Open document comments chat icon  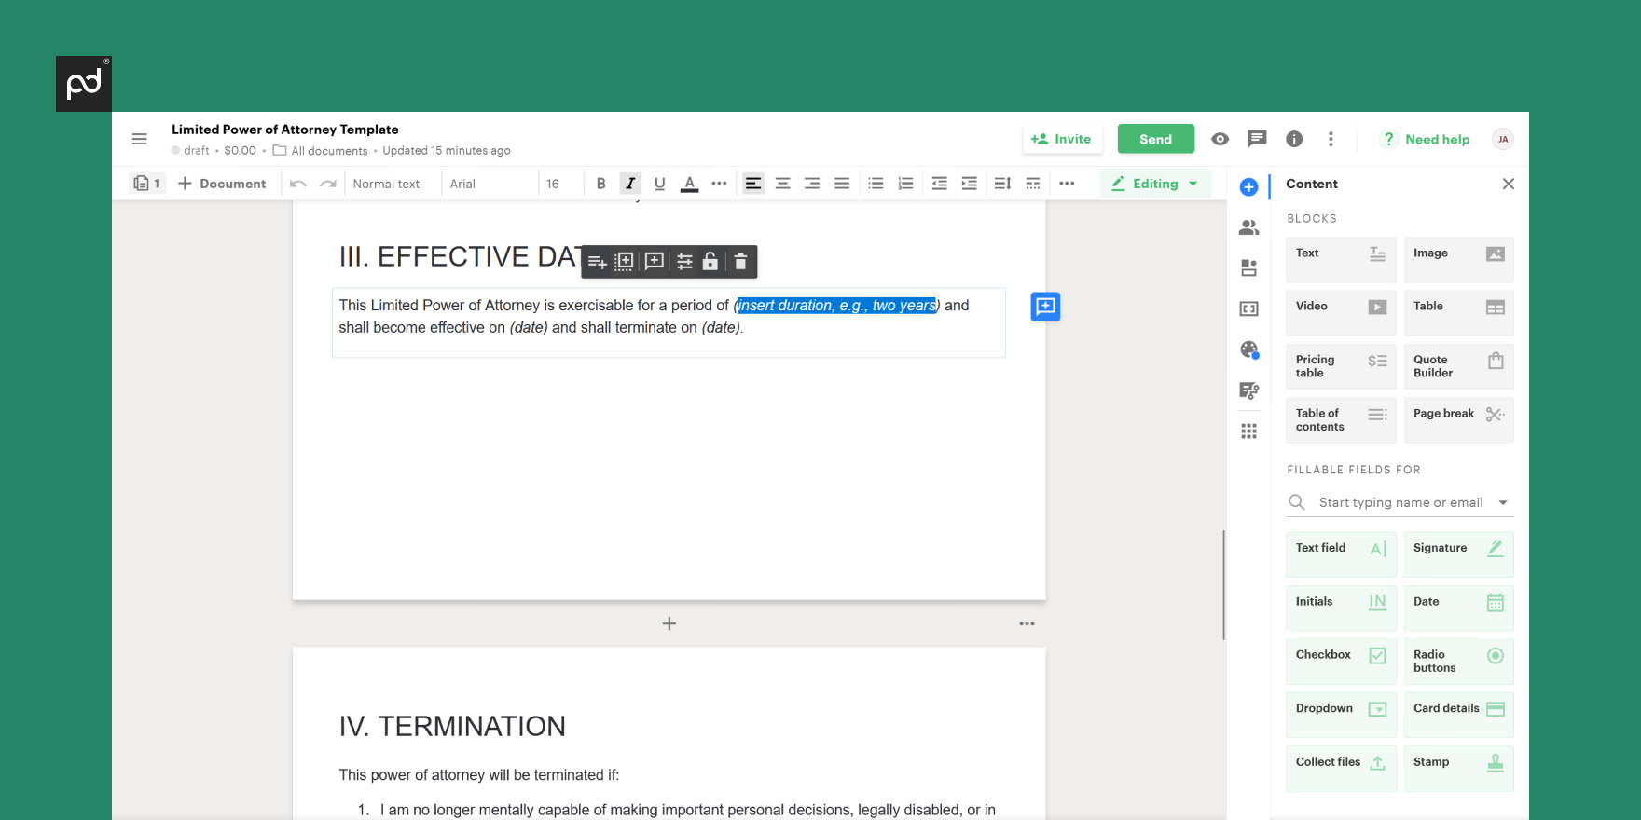coord(1257,139)
